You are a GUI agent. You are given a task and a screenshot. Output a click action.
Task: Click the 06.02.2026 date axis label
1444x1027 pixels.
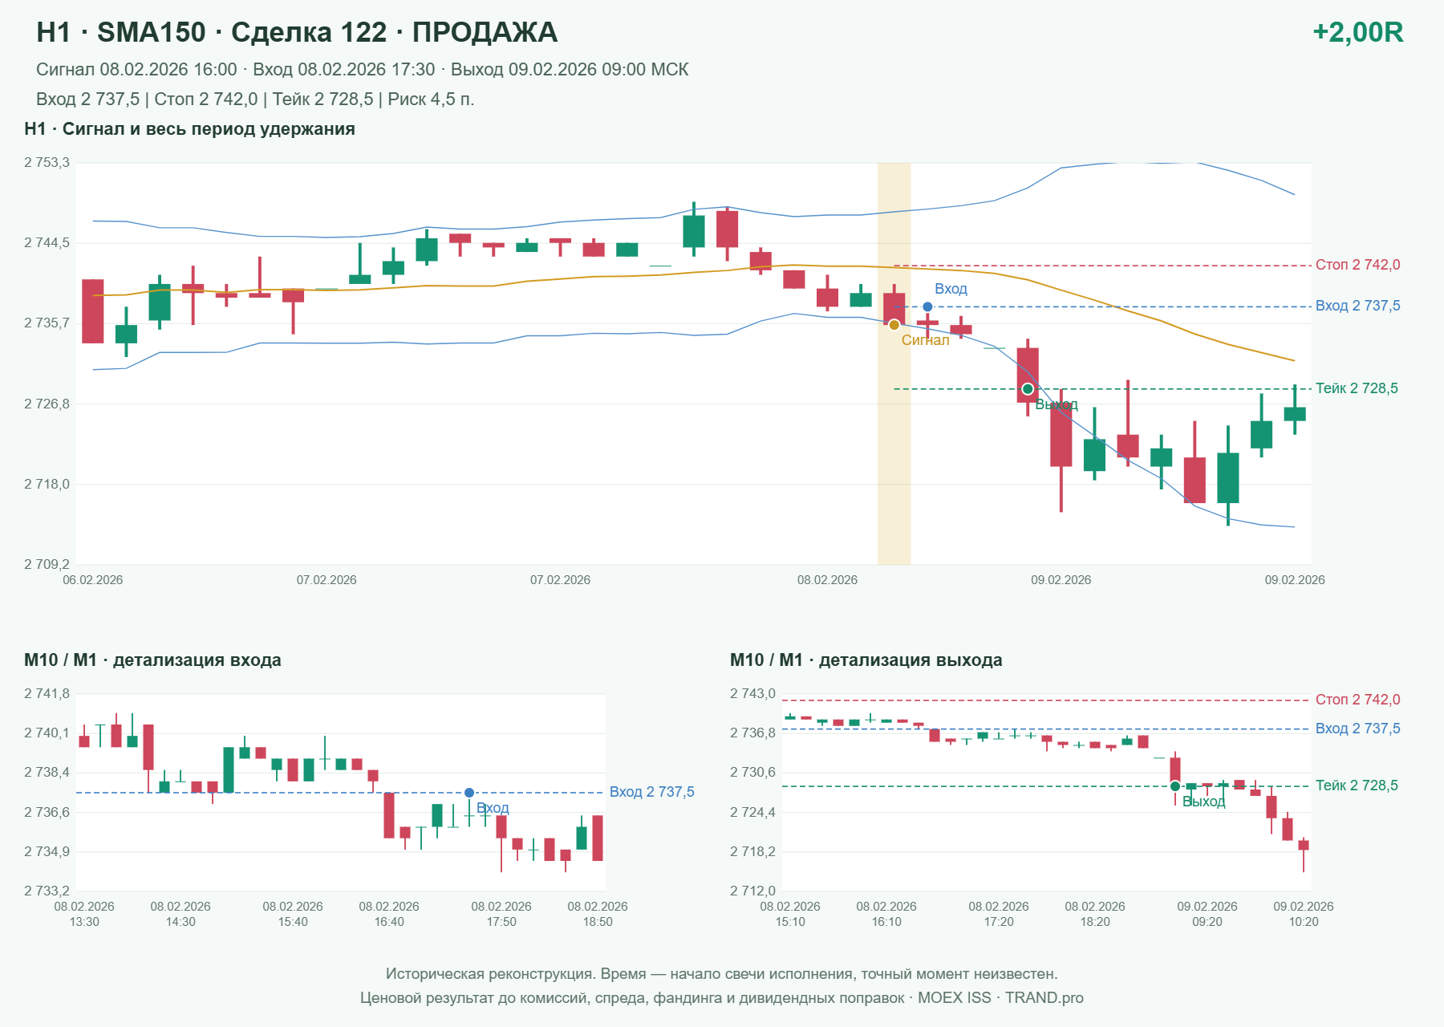click(x=93, y=580)
